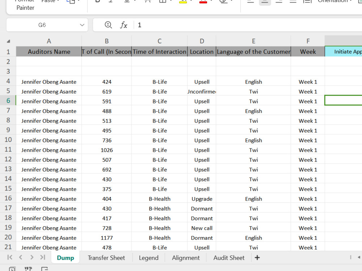
Task: Select row 6 header
Action: pos(8,100)
